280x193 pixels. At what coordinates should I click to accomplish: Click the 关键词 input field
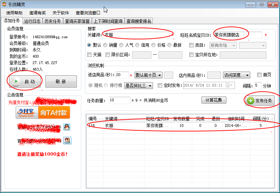point(137,35)
